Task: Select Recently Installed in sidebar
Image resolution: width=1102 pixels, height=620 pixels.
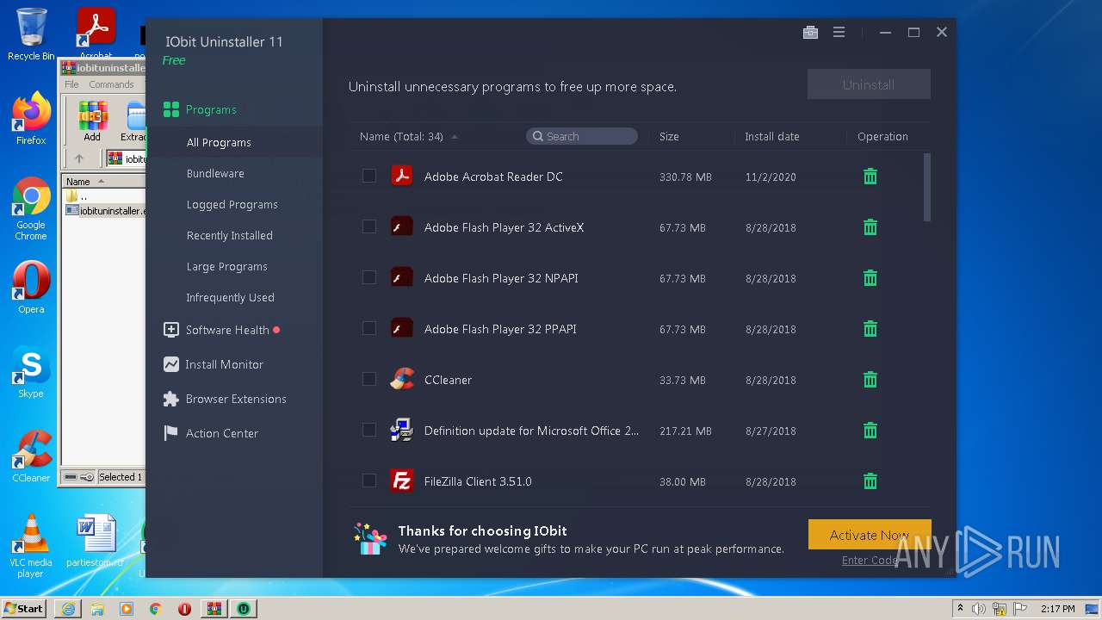Action: tap(229, 236)
